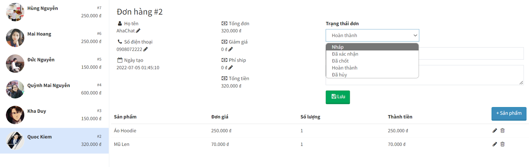Open Hùng Nguyễn order #7
This screenshot has width=529, height=167.
[x=54, y=12]
